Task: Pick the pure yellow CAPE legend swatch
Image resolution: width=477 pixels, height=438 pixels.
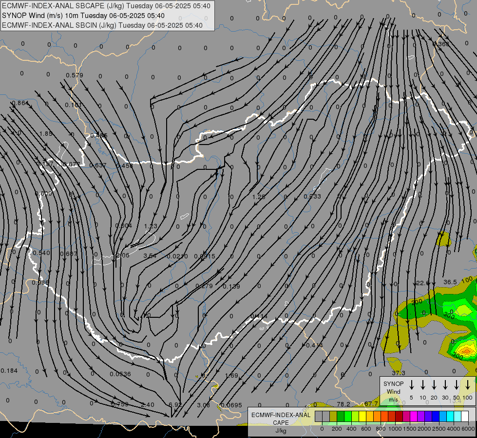Action: click(x=363, y=416)
